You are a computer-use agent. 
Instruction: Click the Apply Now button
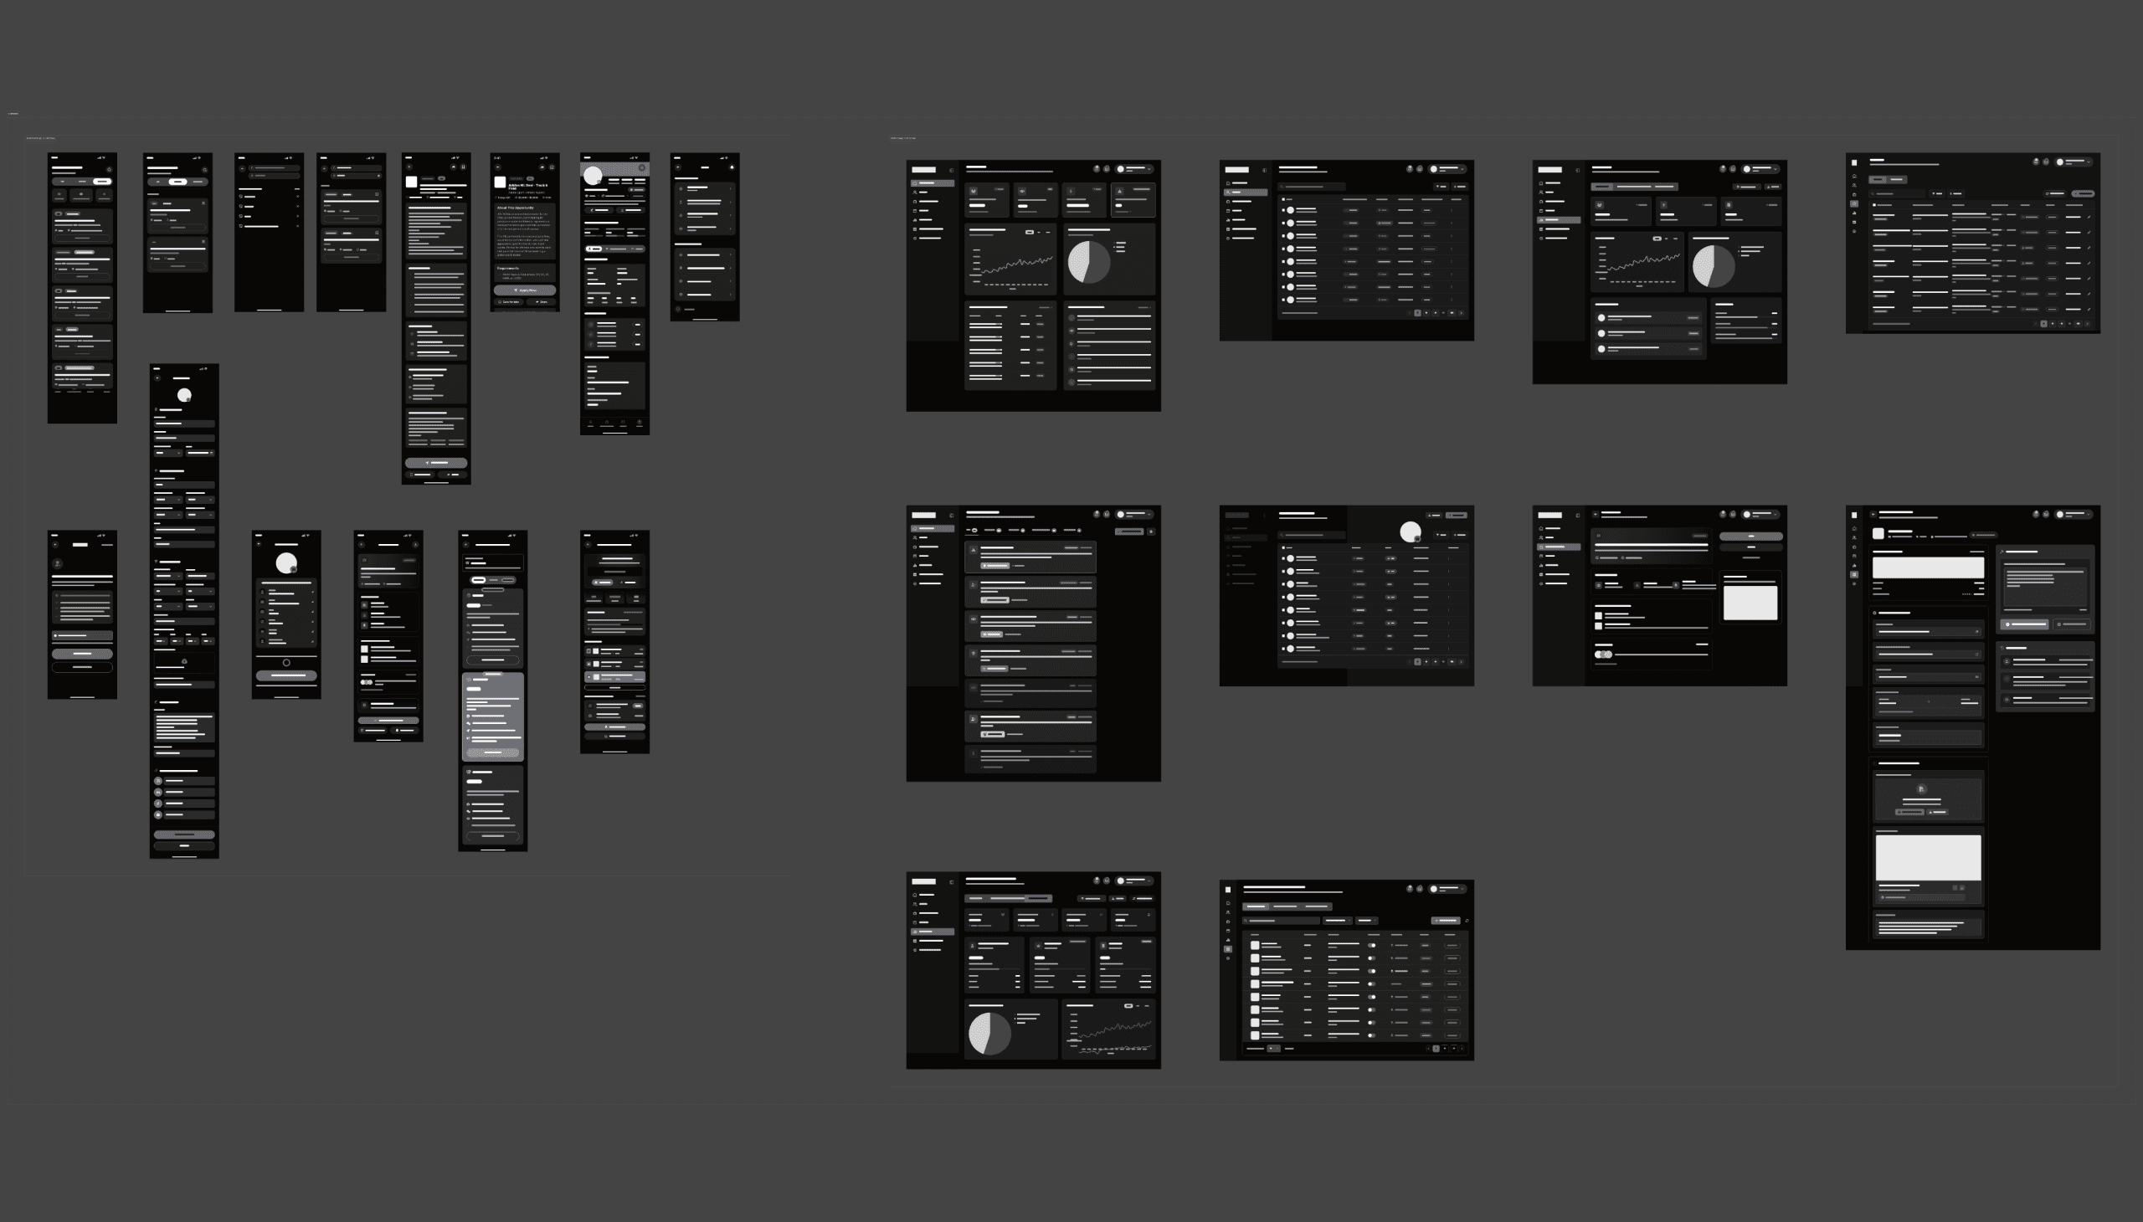tap(526, 290)
